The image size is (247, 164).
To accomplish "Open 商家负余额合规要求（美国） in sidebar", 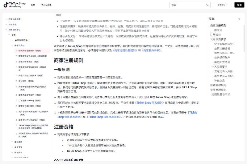I will [x=31, y=75].
